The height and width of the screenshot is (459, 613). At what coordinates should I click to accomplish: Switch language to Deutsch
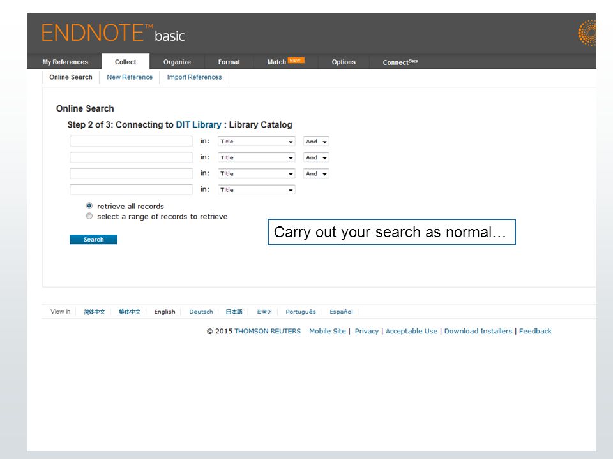(201, 312)
